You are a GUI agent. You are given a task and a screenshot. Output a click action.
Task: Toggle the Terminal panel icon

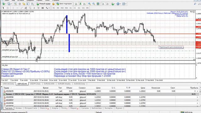pos(28,4)
